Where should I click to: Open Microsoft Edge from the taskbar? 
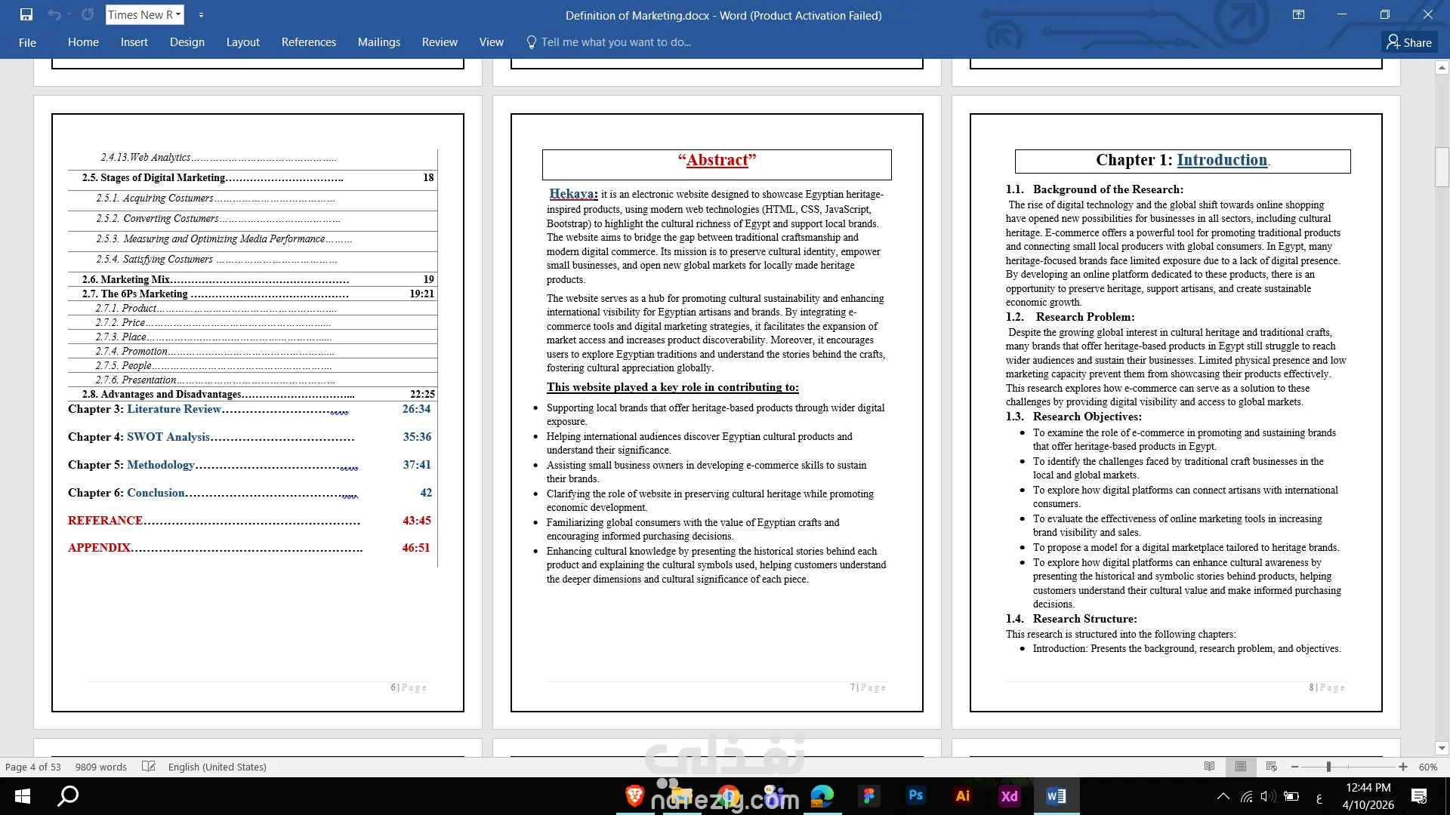[822, 796]
